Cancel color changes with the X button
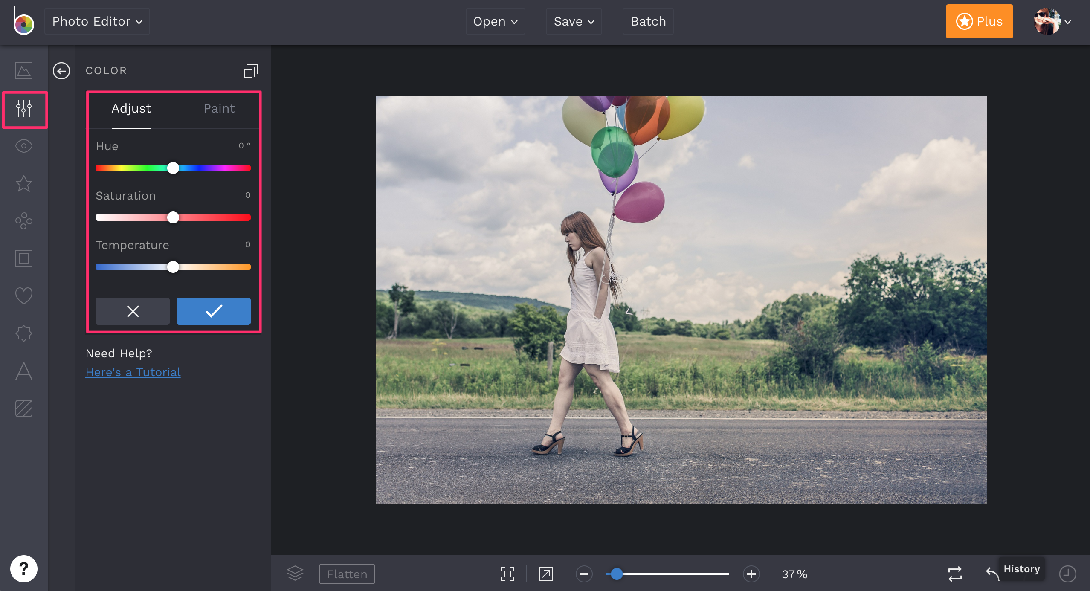 (133, 311)
